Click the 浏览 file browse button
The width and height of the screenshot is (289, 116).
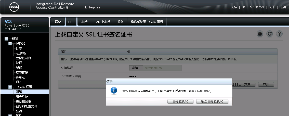[136, 68]
